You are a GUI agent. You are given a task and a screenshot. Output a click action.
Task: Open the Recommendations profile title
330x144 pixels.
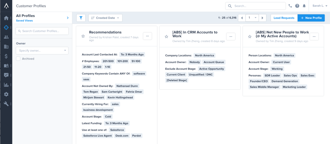coord(105,32)
